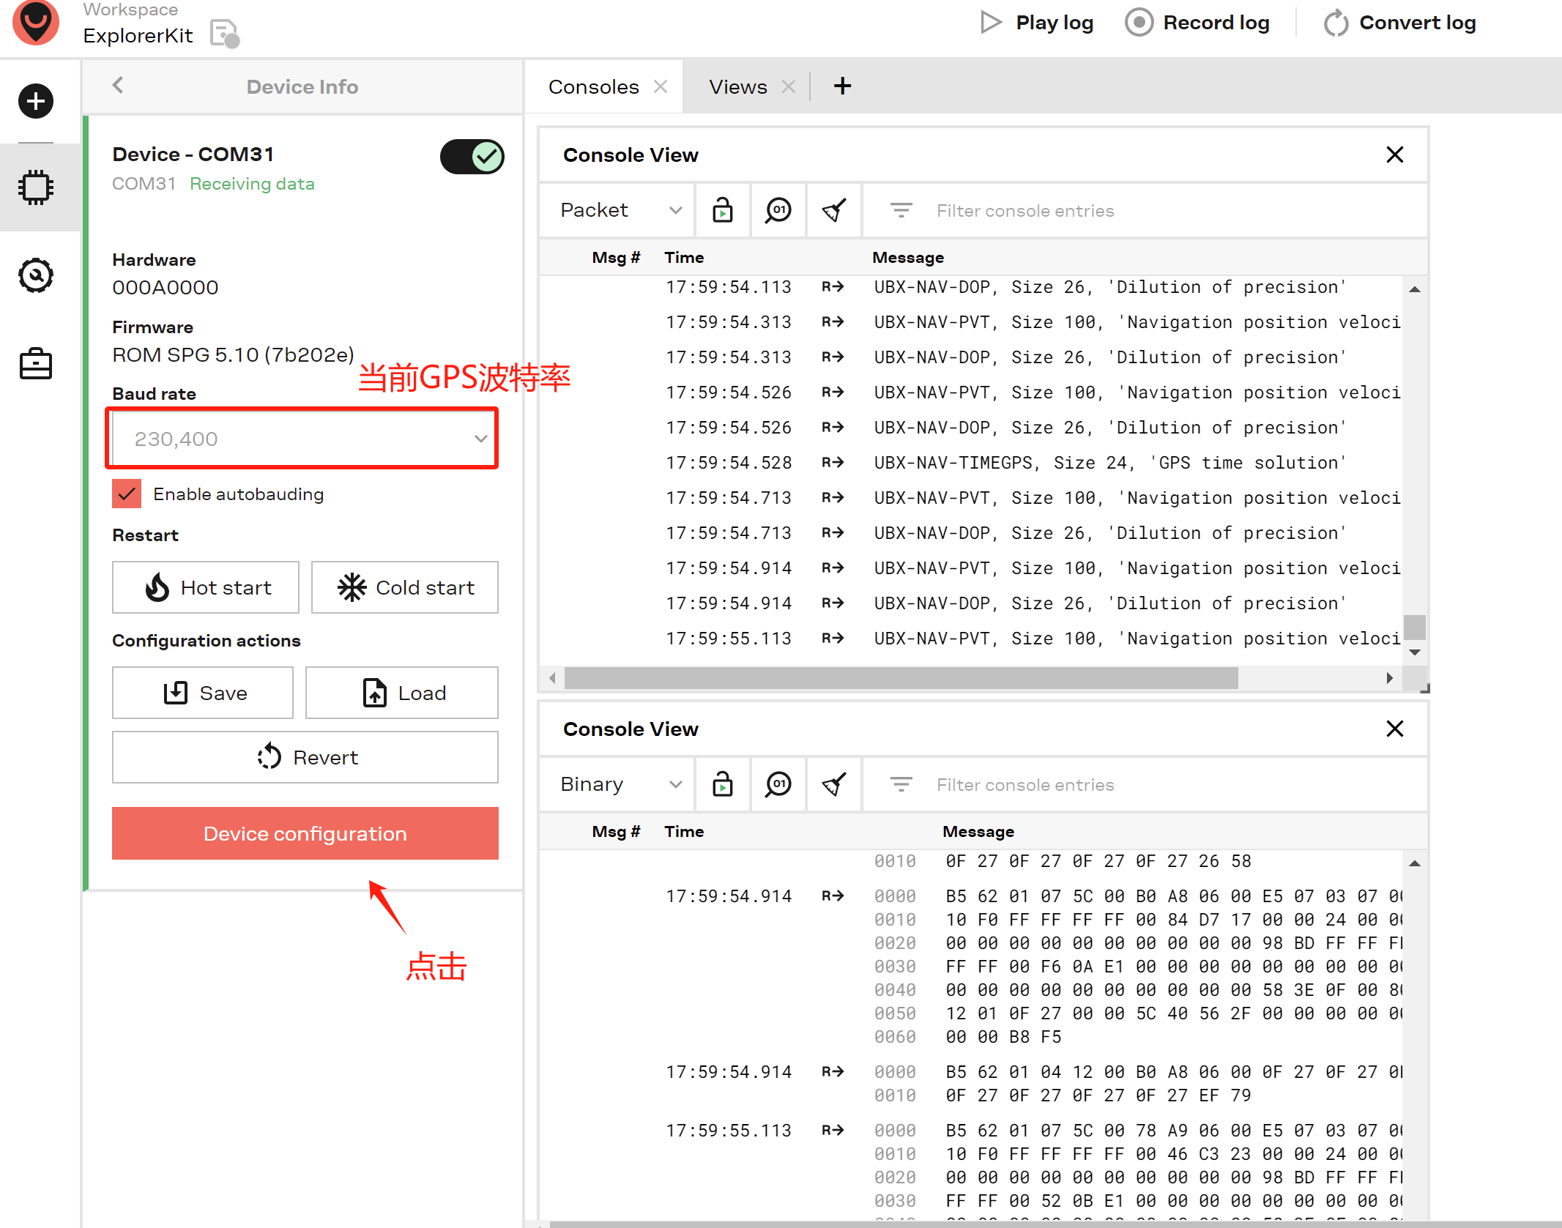Click the Record log circle icon

pos(1139,23)
